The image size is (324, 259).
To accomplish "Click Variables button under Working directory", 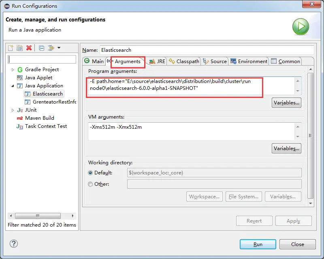I will (283, 196).
